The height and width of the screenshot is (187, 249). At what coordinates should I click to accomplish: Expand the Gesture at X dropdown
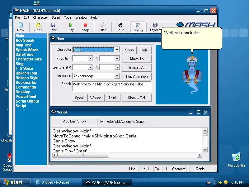coord(90,67)
